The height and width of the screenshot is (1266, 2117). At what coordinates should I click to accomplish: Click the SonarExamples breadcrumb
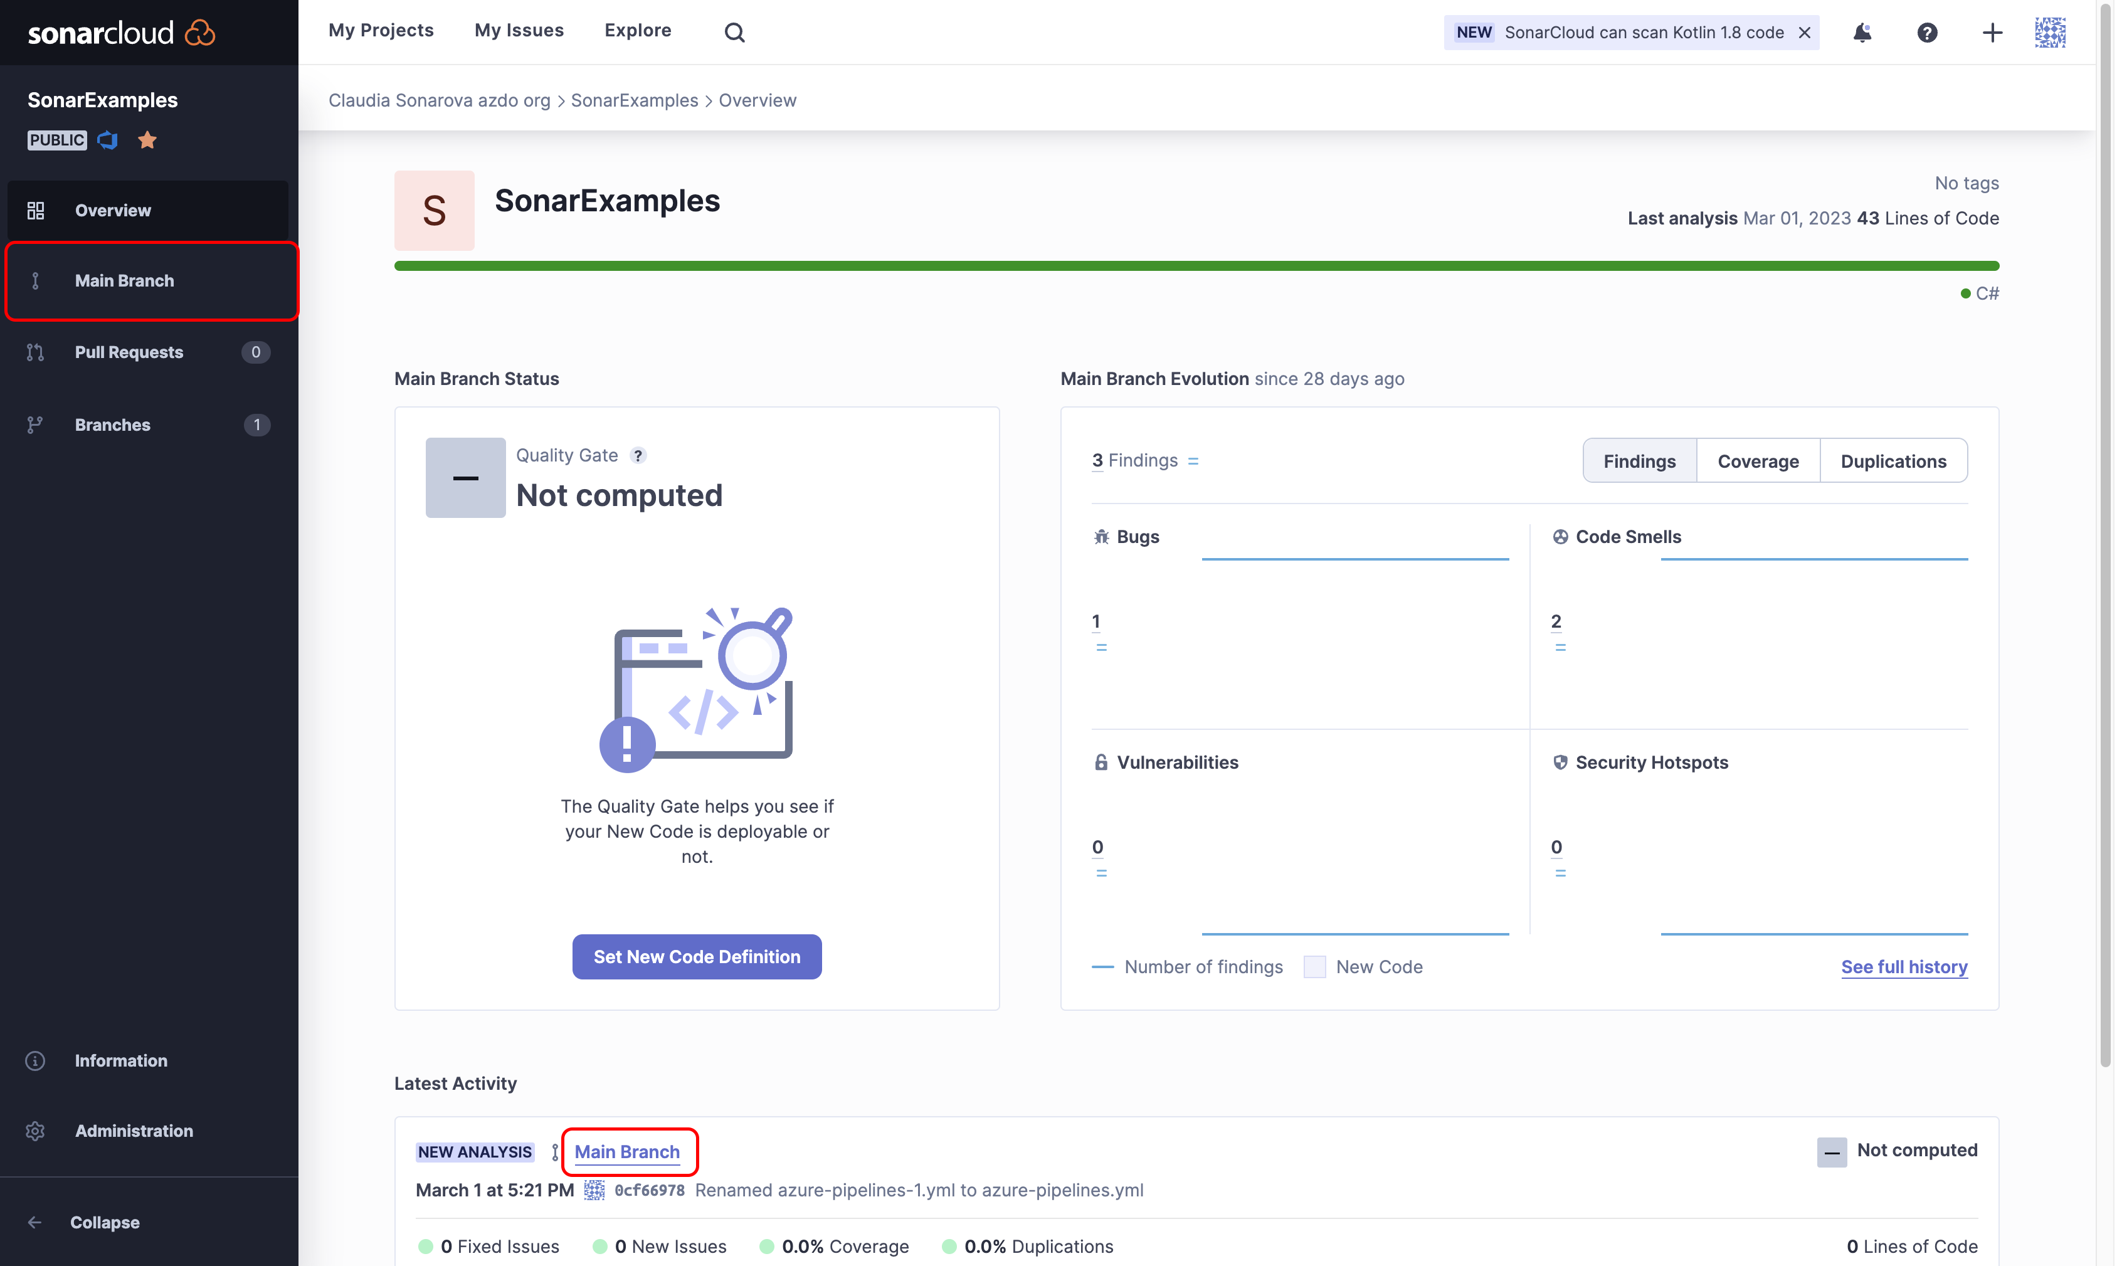[635, 101]
